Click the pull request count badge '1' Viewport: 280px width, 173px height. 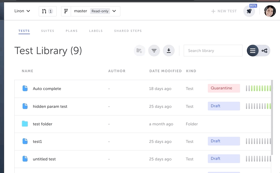point(50,11)
